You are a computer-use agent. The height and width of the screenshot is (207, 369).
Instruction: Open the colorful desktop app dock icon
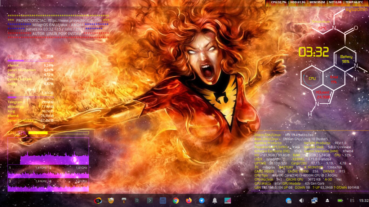[228, 201]
